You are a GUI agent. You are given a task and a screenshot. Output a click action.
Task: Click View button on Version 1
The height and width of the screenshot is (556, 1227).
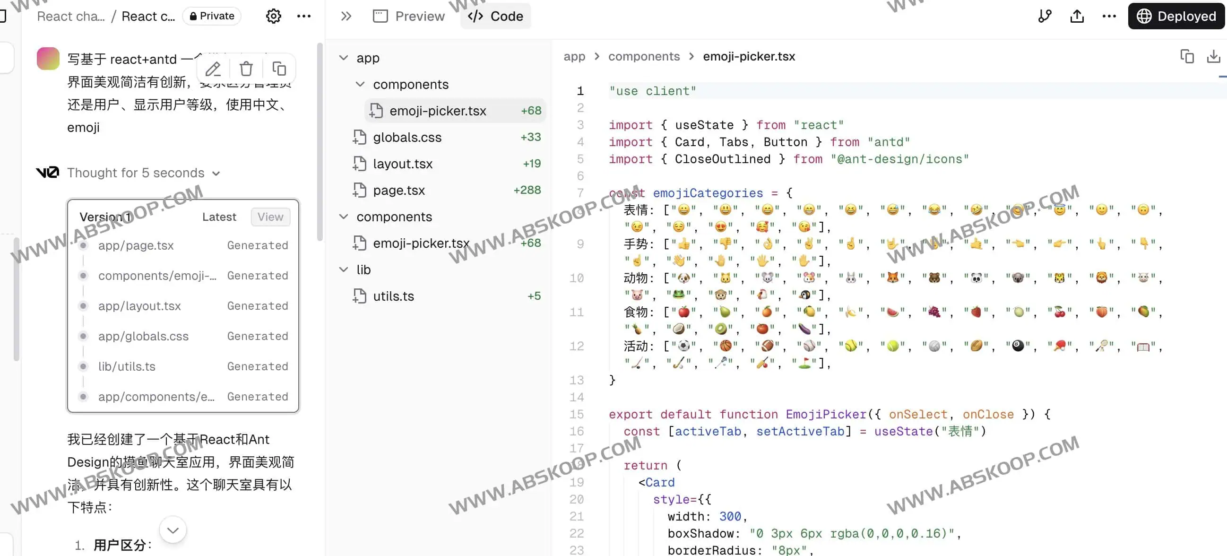(x=270, y=217)
